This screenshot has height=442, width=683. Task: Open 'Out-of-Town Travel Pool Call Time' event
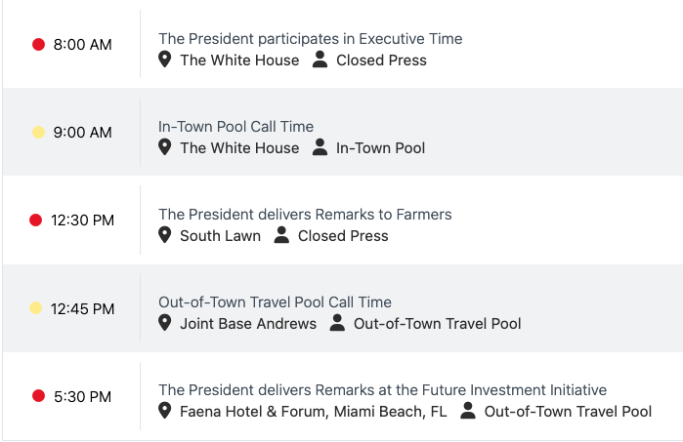point(275,302)
